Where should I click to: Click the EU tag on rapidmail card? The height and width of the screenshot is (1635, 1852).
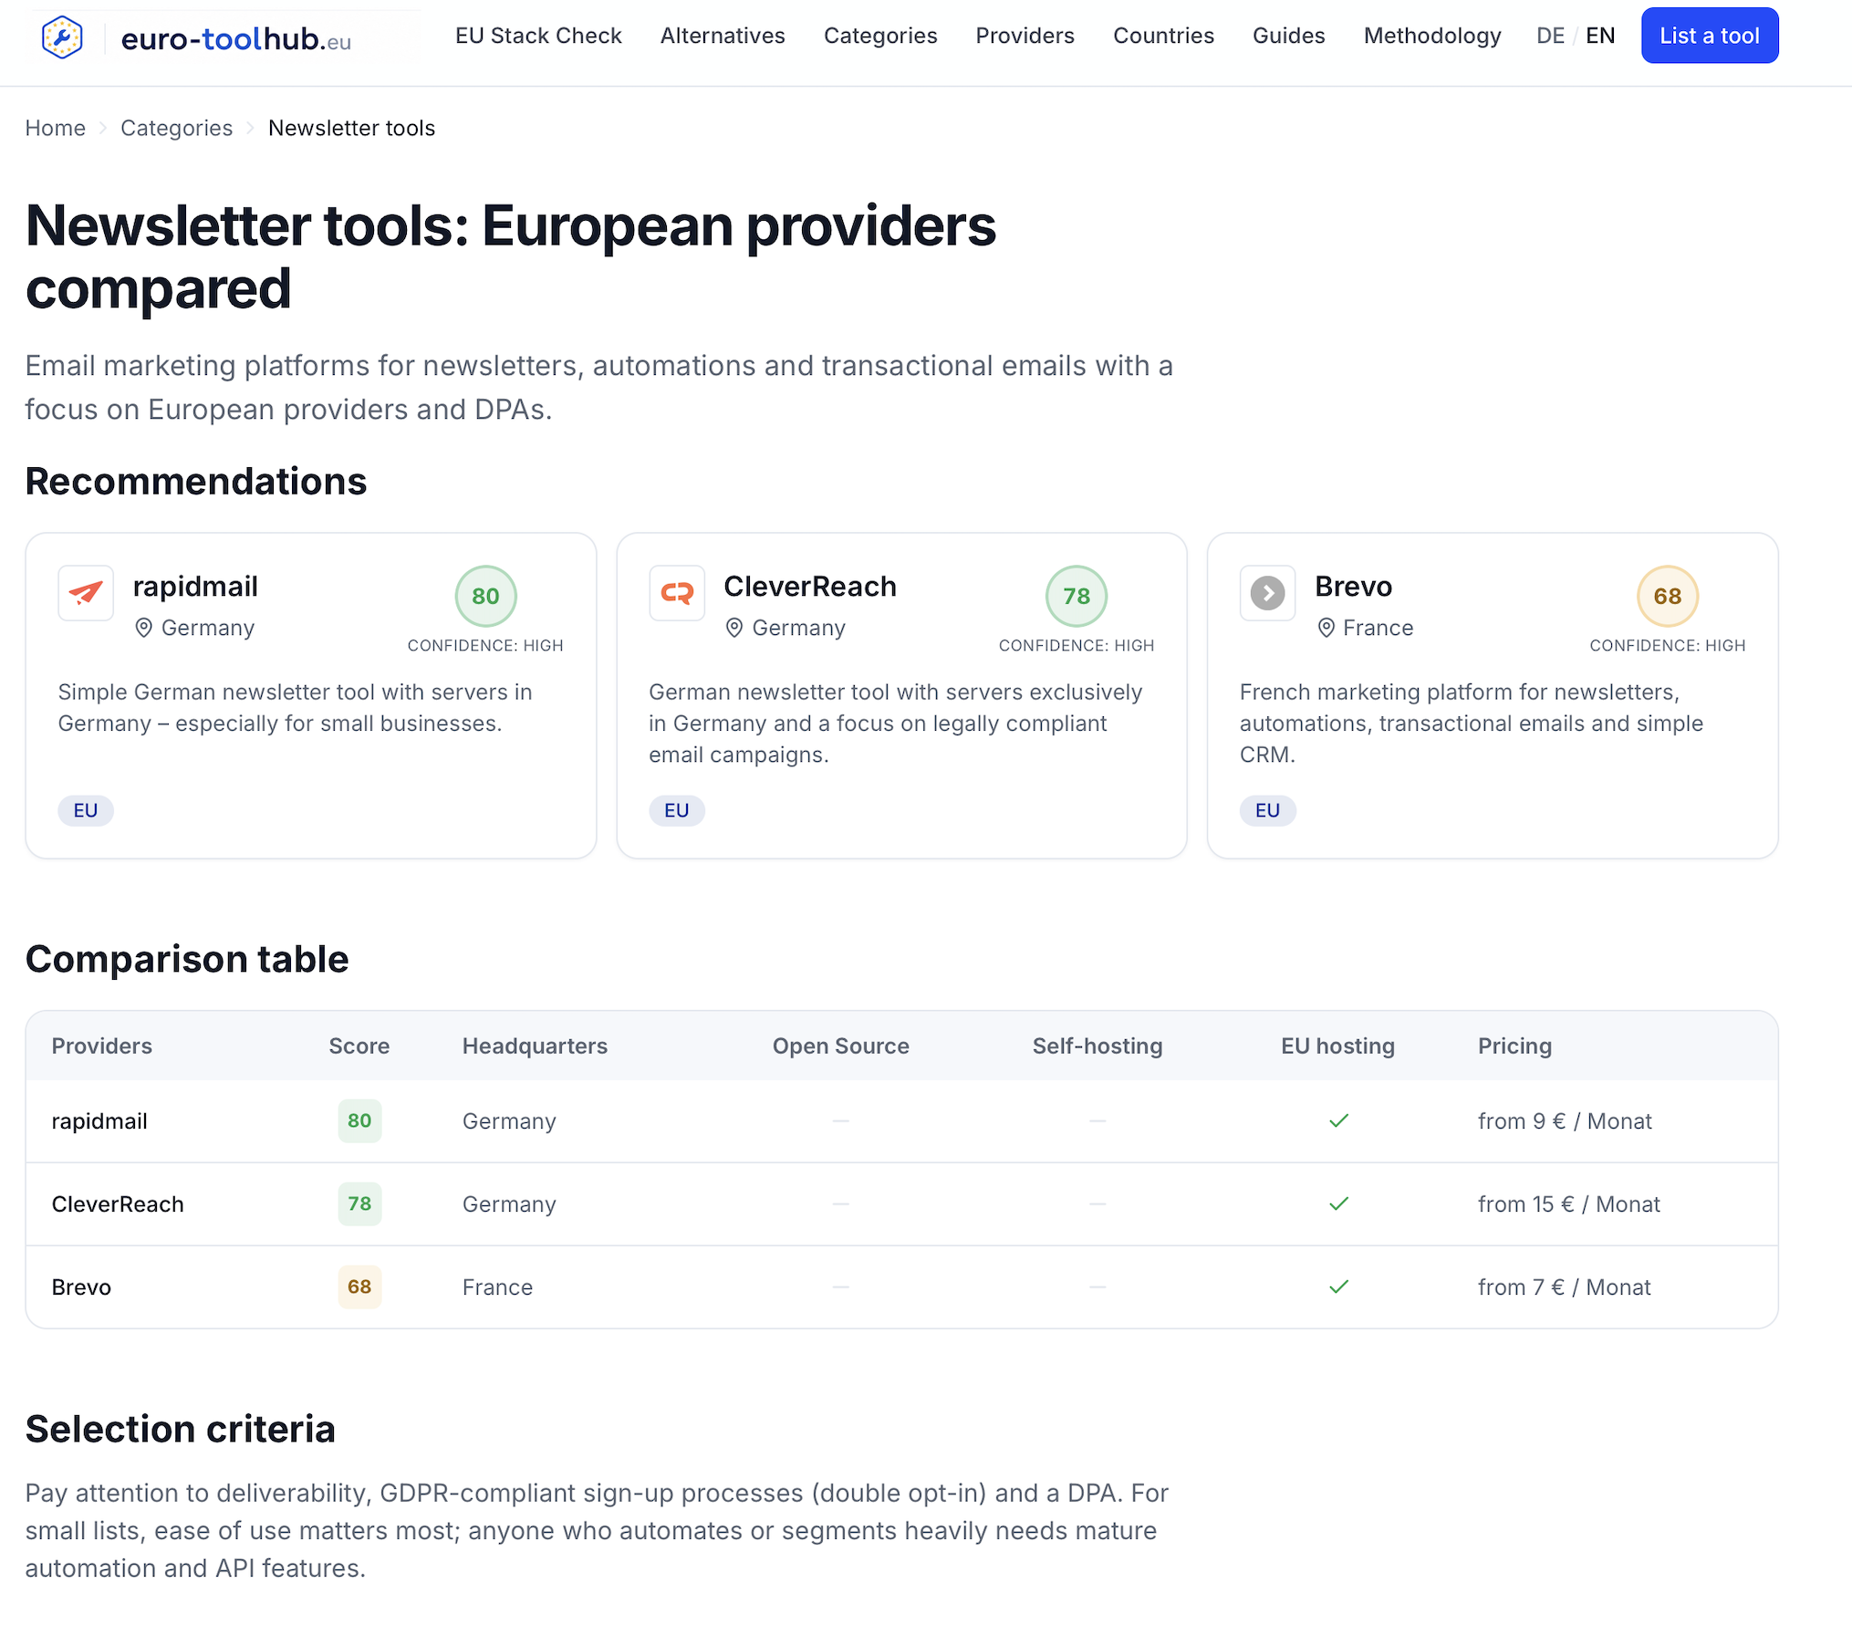click(x=86, y=810)
